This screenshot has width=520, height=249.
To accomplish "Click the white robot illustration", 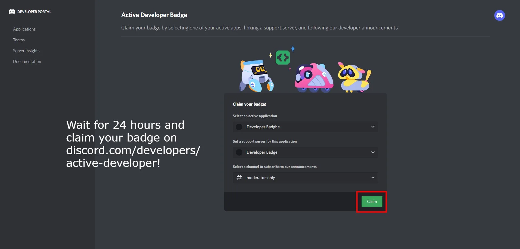I will (256, 76).
